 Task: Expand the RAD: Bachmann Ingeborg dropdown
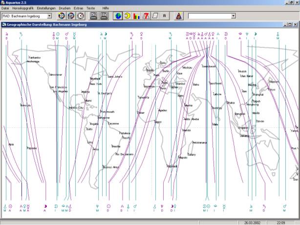[x=49, y=16]
